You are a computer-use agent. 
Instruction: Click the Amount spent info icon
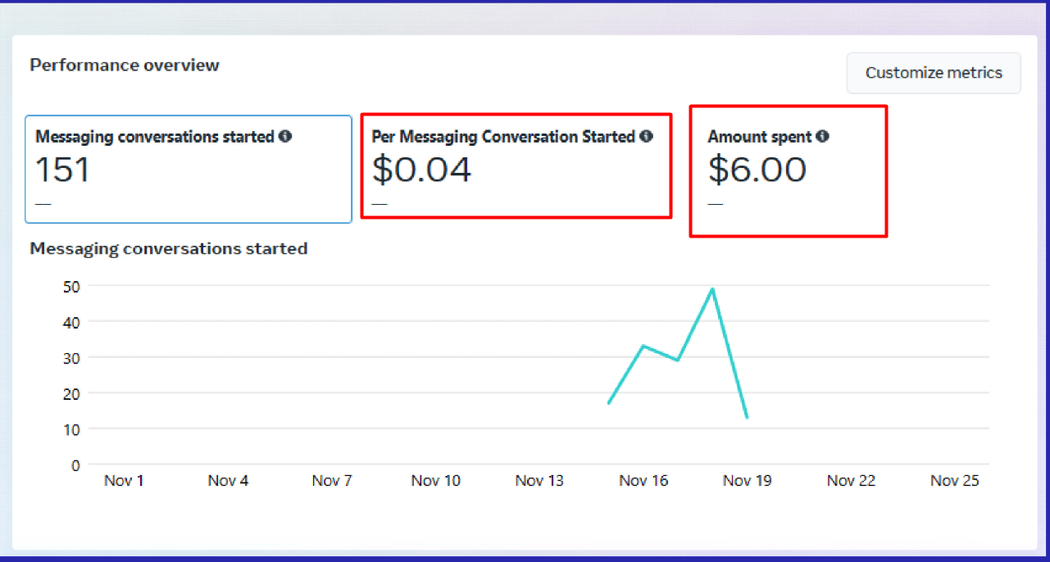[x=822, y=137]
